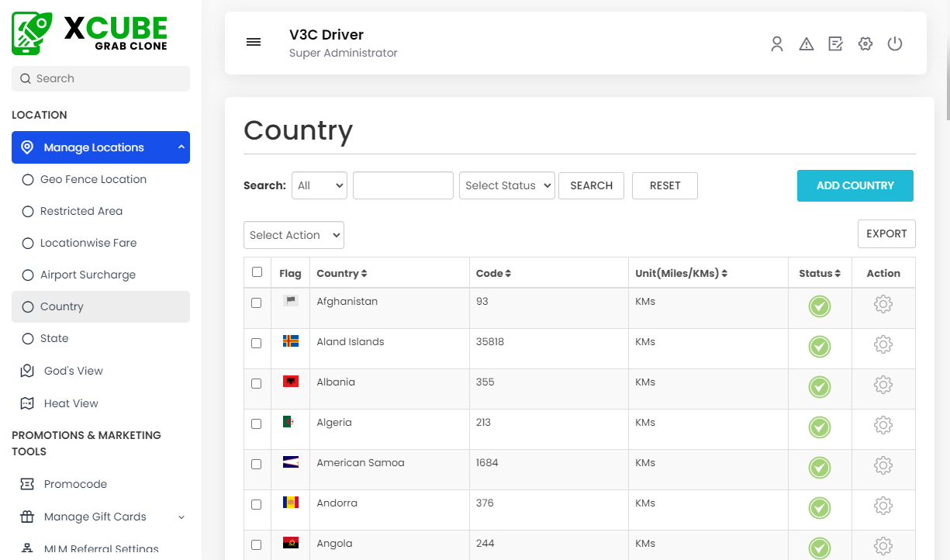Click inside the search text field

tap(402, 185)
